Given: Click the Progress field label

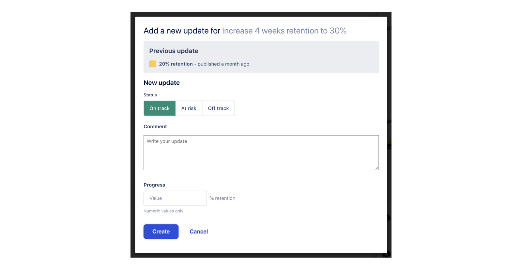Looking at the screenshot, I should click(154, 185).
